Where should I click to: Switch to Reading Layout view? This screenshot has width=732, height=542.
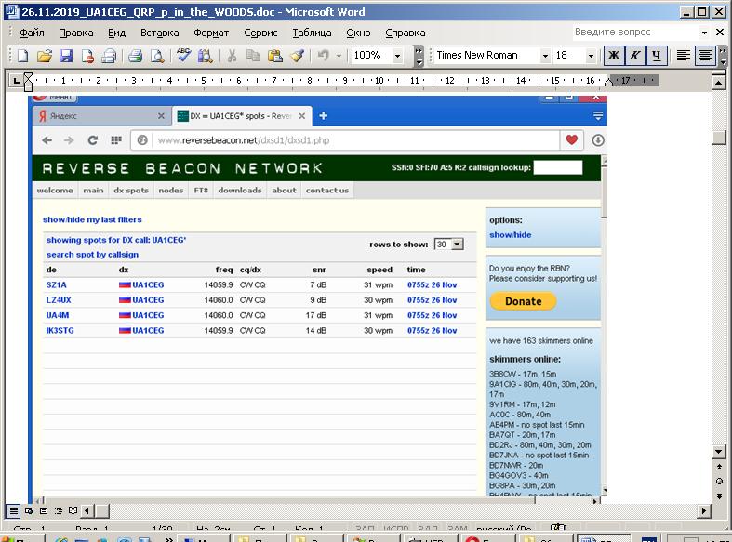pyautogui.click(x=73, y=510)
